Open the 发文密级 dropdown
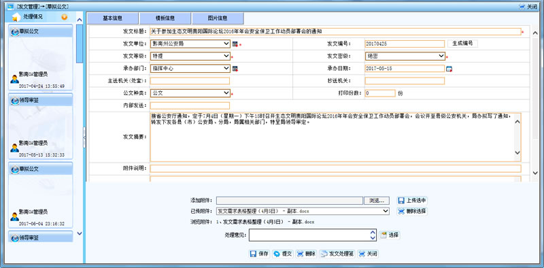Image resolution: width=544 pixels, height=268 pixels. pyautogui.click(x=405, y=56)
